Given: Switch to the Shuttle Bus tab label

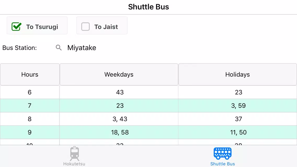Looking at the screenshot, I should click(222, 164).
